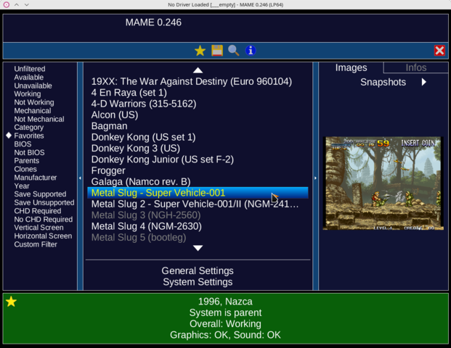This screenshot has width=451, height=348.
Task: Select the Not BIOS filter
Action: [x=29, y=152]
